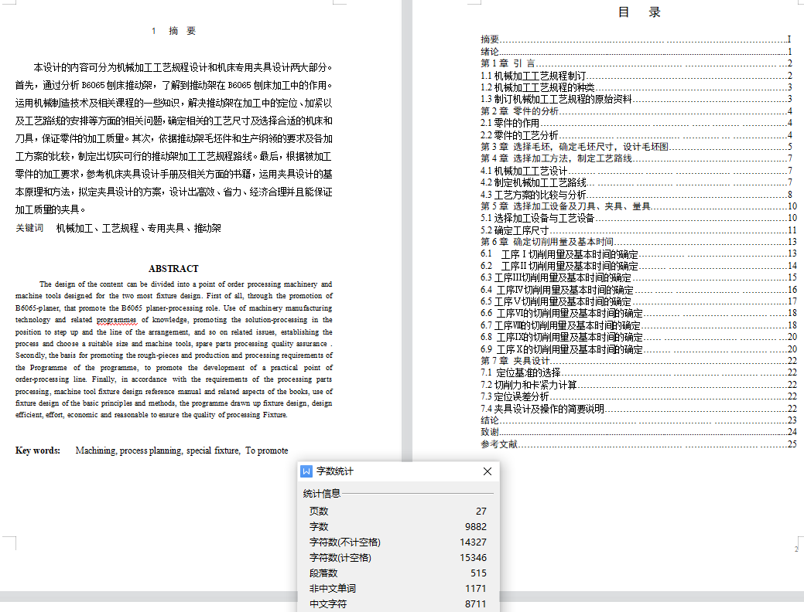Open 致谢 from table of contents
The width and height of the screenshot is (804, 612).
[638, 432]
